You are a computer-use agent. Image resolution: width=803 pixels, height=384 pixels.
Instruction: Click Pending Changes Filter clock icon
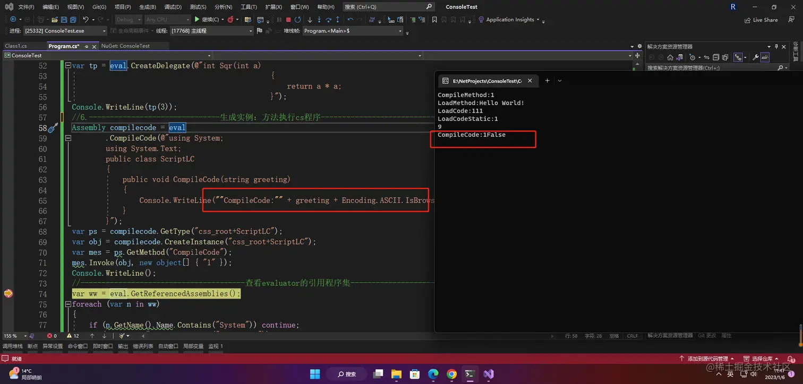coord(692,57)
